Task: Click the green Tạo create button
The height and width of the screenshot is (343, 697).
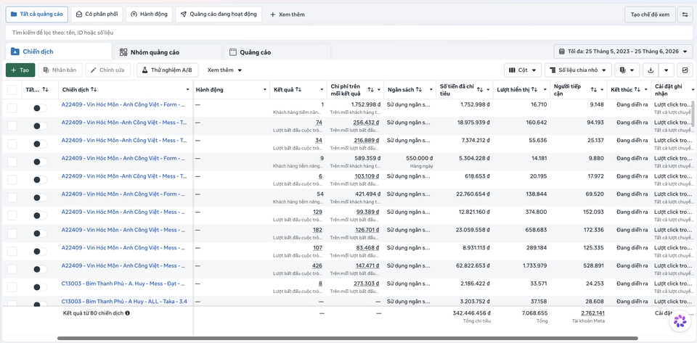Action: (20, 70)
